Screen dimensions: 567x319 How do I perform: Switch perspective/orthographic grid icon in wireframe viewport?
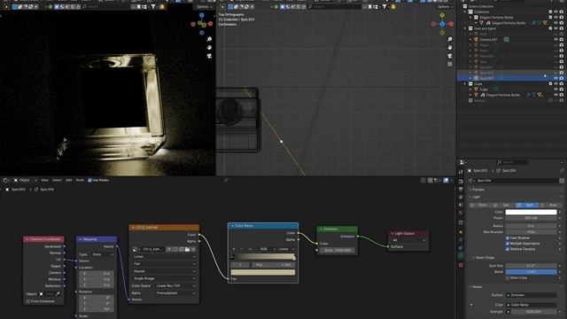450,64
